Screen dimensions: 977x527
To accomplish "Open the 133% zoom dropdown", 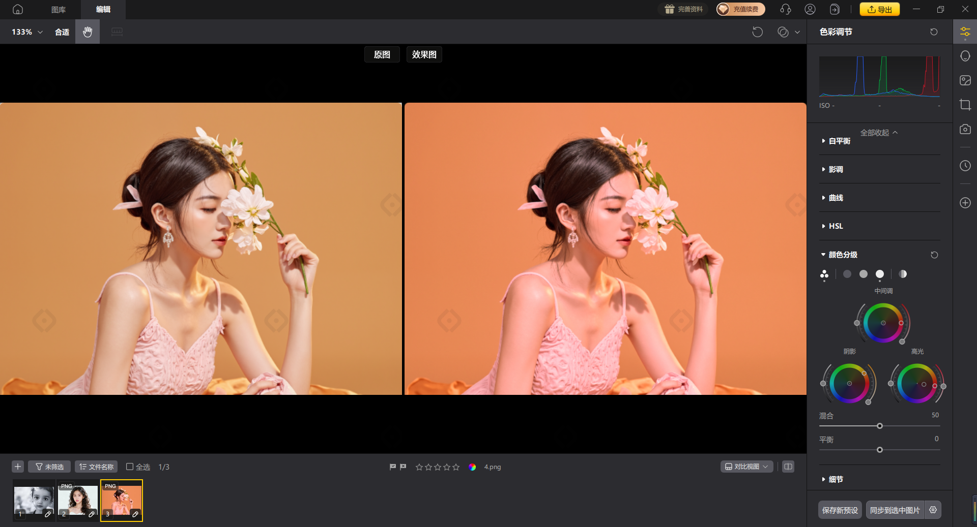I will 27,32.
